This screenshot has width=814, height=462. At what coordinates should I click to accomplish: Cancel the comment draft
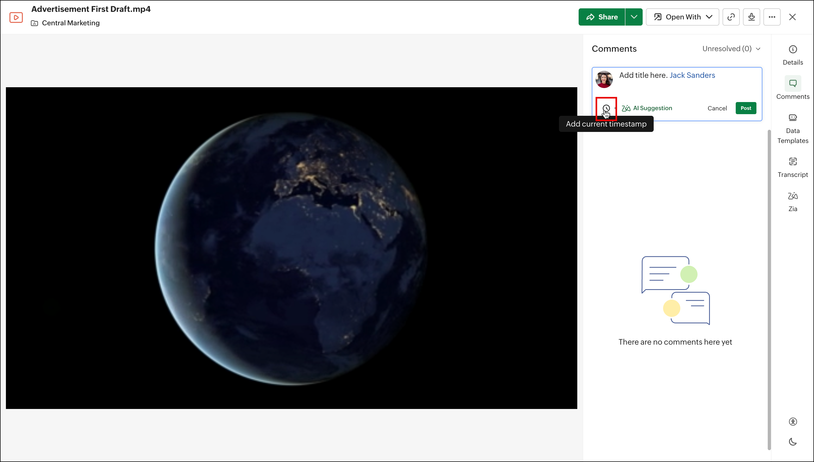click(x=717, y=108)
